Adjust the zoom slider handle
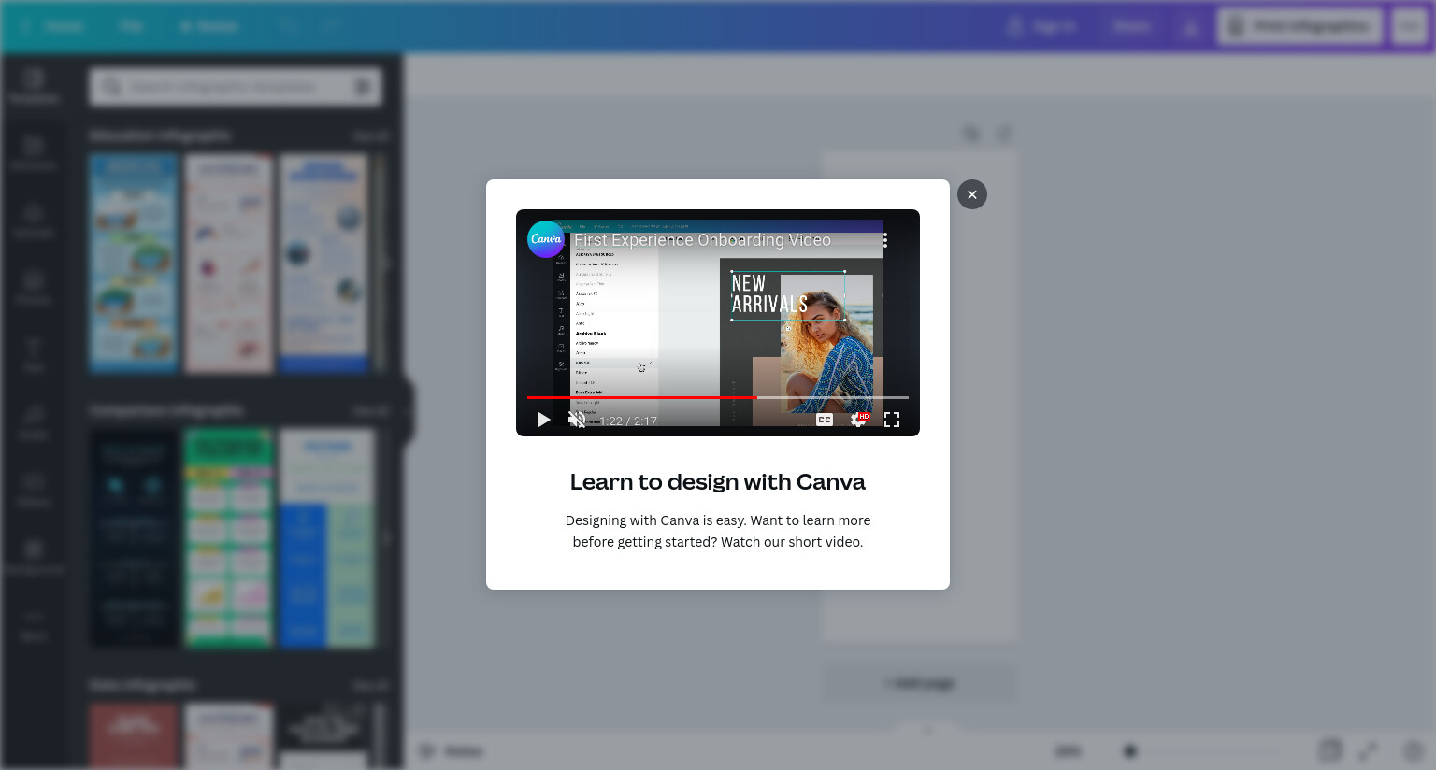Image resolution: width=1436 pixels, height=770 pixels. (x=1130, y=750)
